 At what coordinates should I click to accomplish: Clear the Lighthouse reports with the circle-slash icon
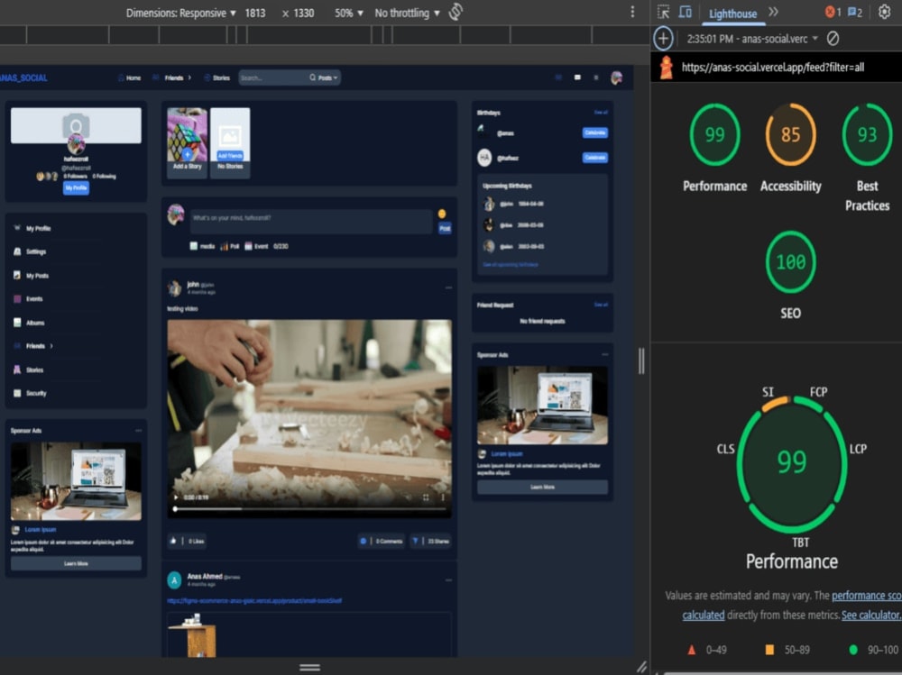pyautogui.click(x=833, y=39)
